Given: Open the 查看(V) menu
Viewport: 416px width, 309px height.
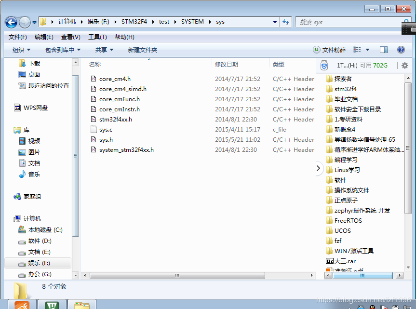Looking at the screenshot, I should [70, 37].
